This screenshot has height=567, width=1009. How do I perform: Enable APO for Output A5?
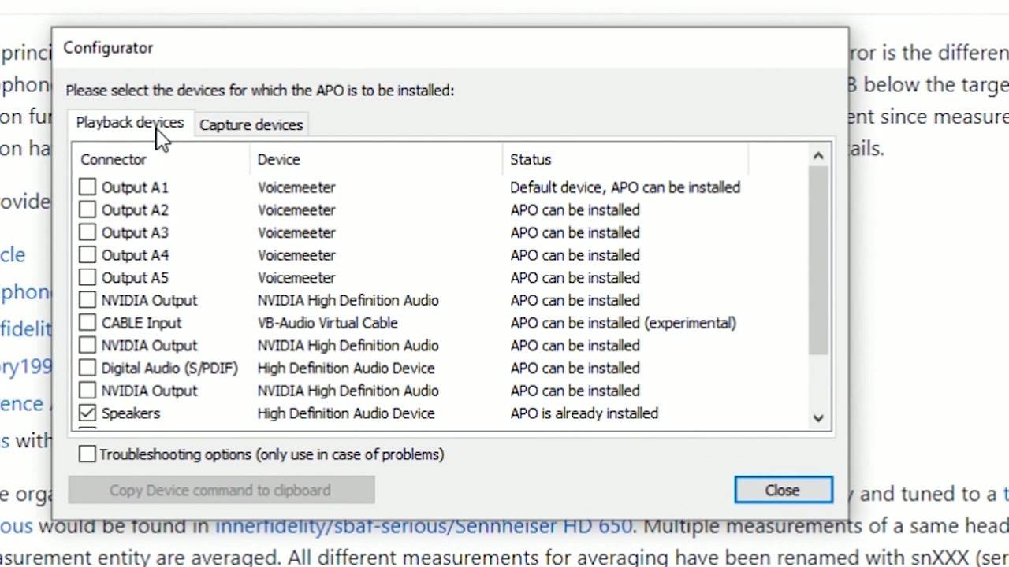point(87,277)
